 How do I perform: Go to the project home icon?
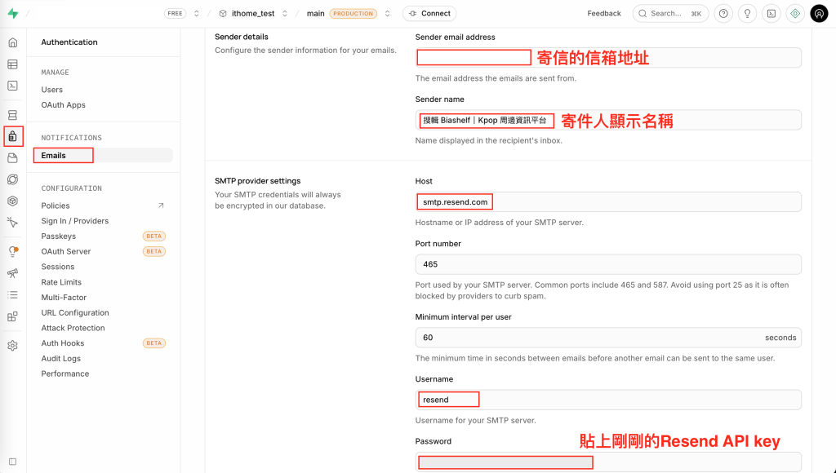tap(13, 42)
